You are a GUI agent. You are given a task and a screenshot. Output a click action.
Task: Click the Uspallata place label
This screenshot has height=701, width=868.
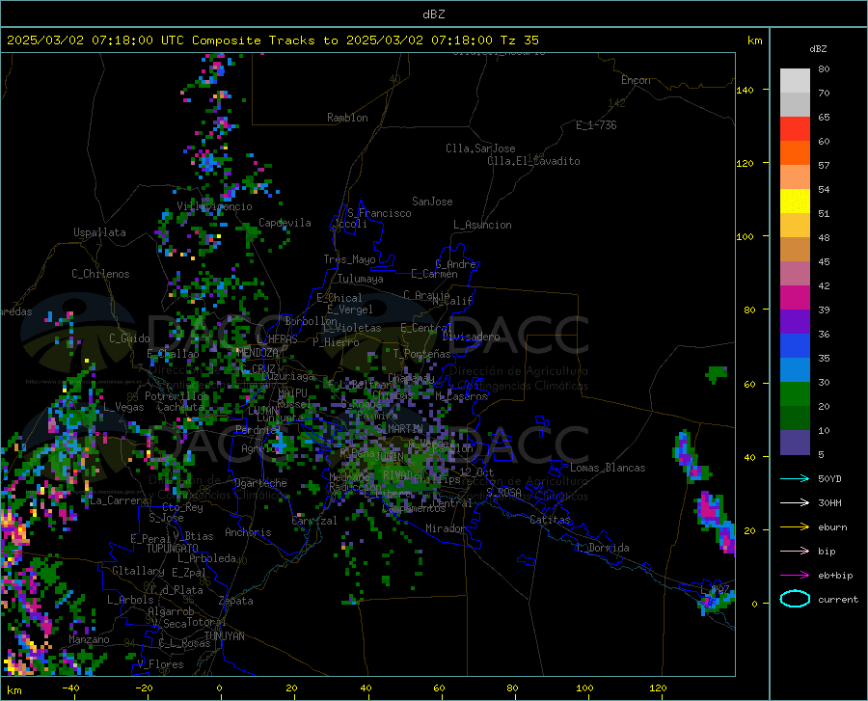point(99,232)
